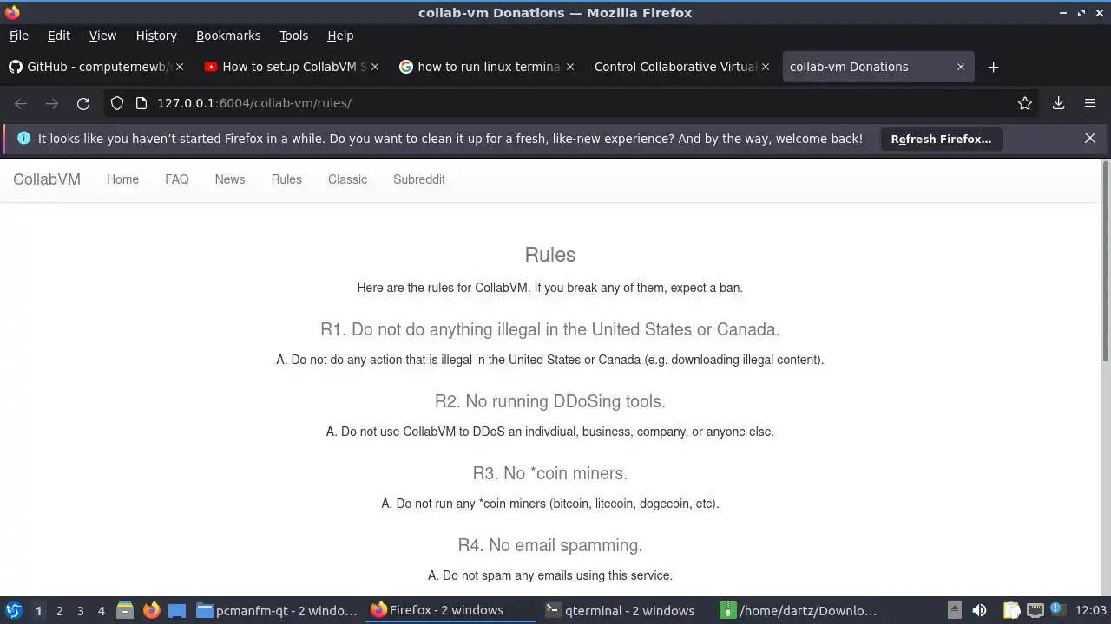The image size is (1111, 624).
Task: Open the FAQ nav link
Action: pos(177,179)
